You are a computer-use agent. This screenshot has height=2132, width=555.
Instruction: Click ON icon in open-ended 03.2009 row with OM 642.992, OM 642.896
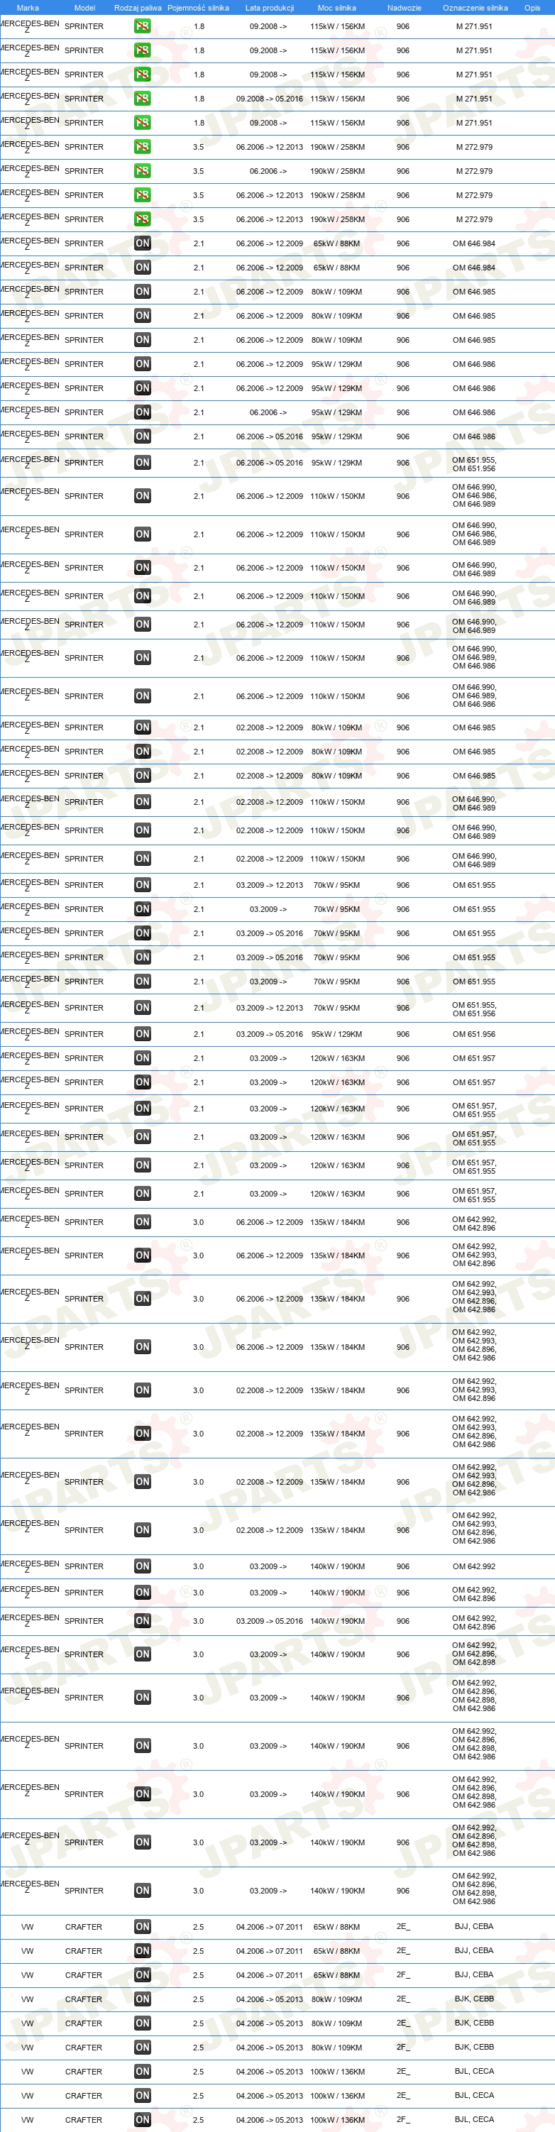142,1593
